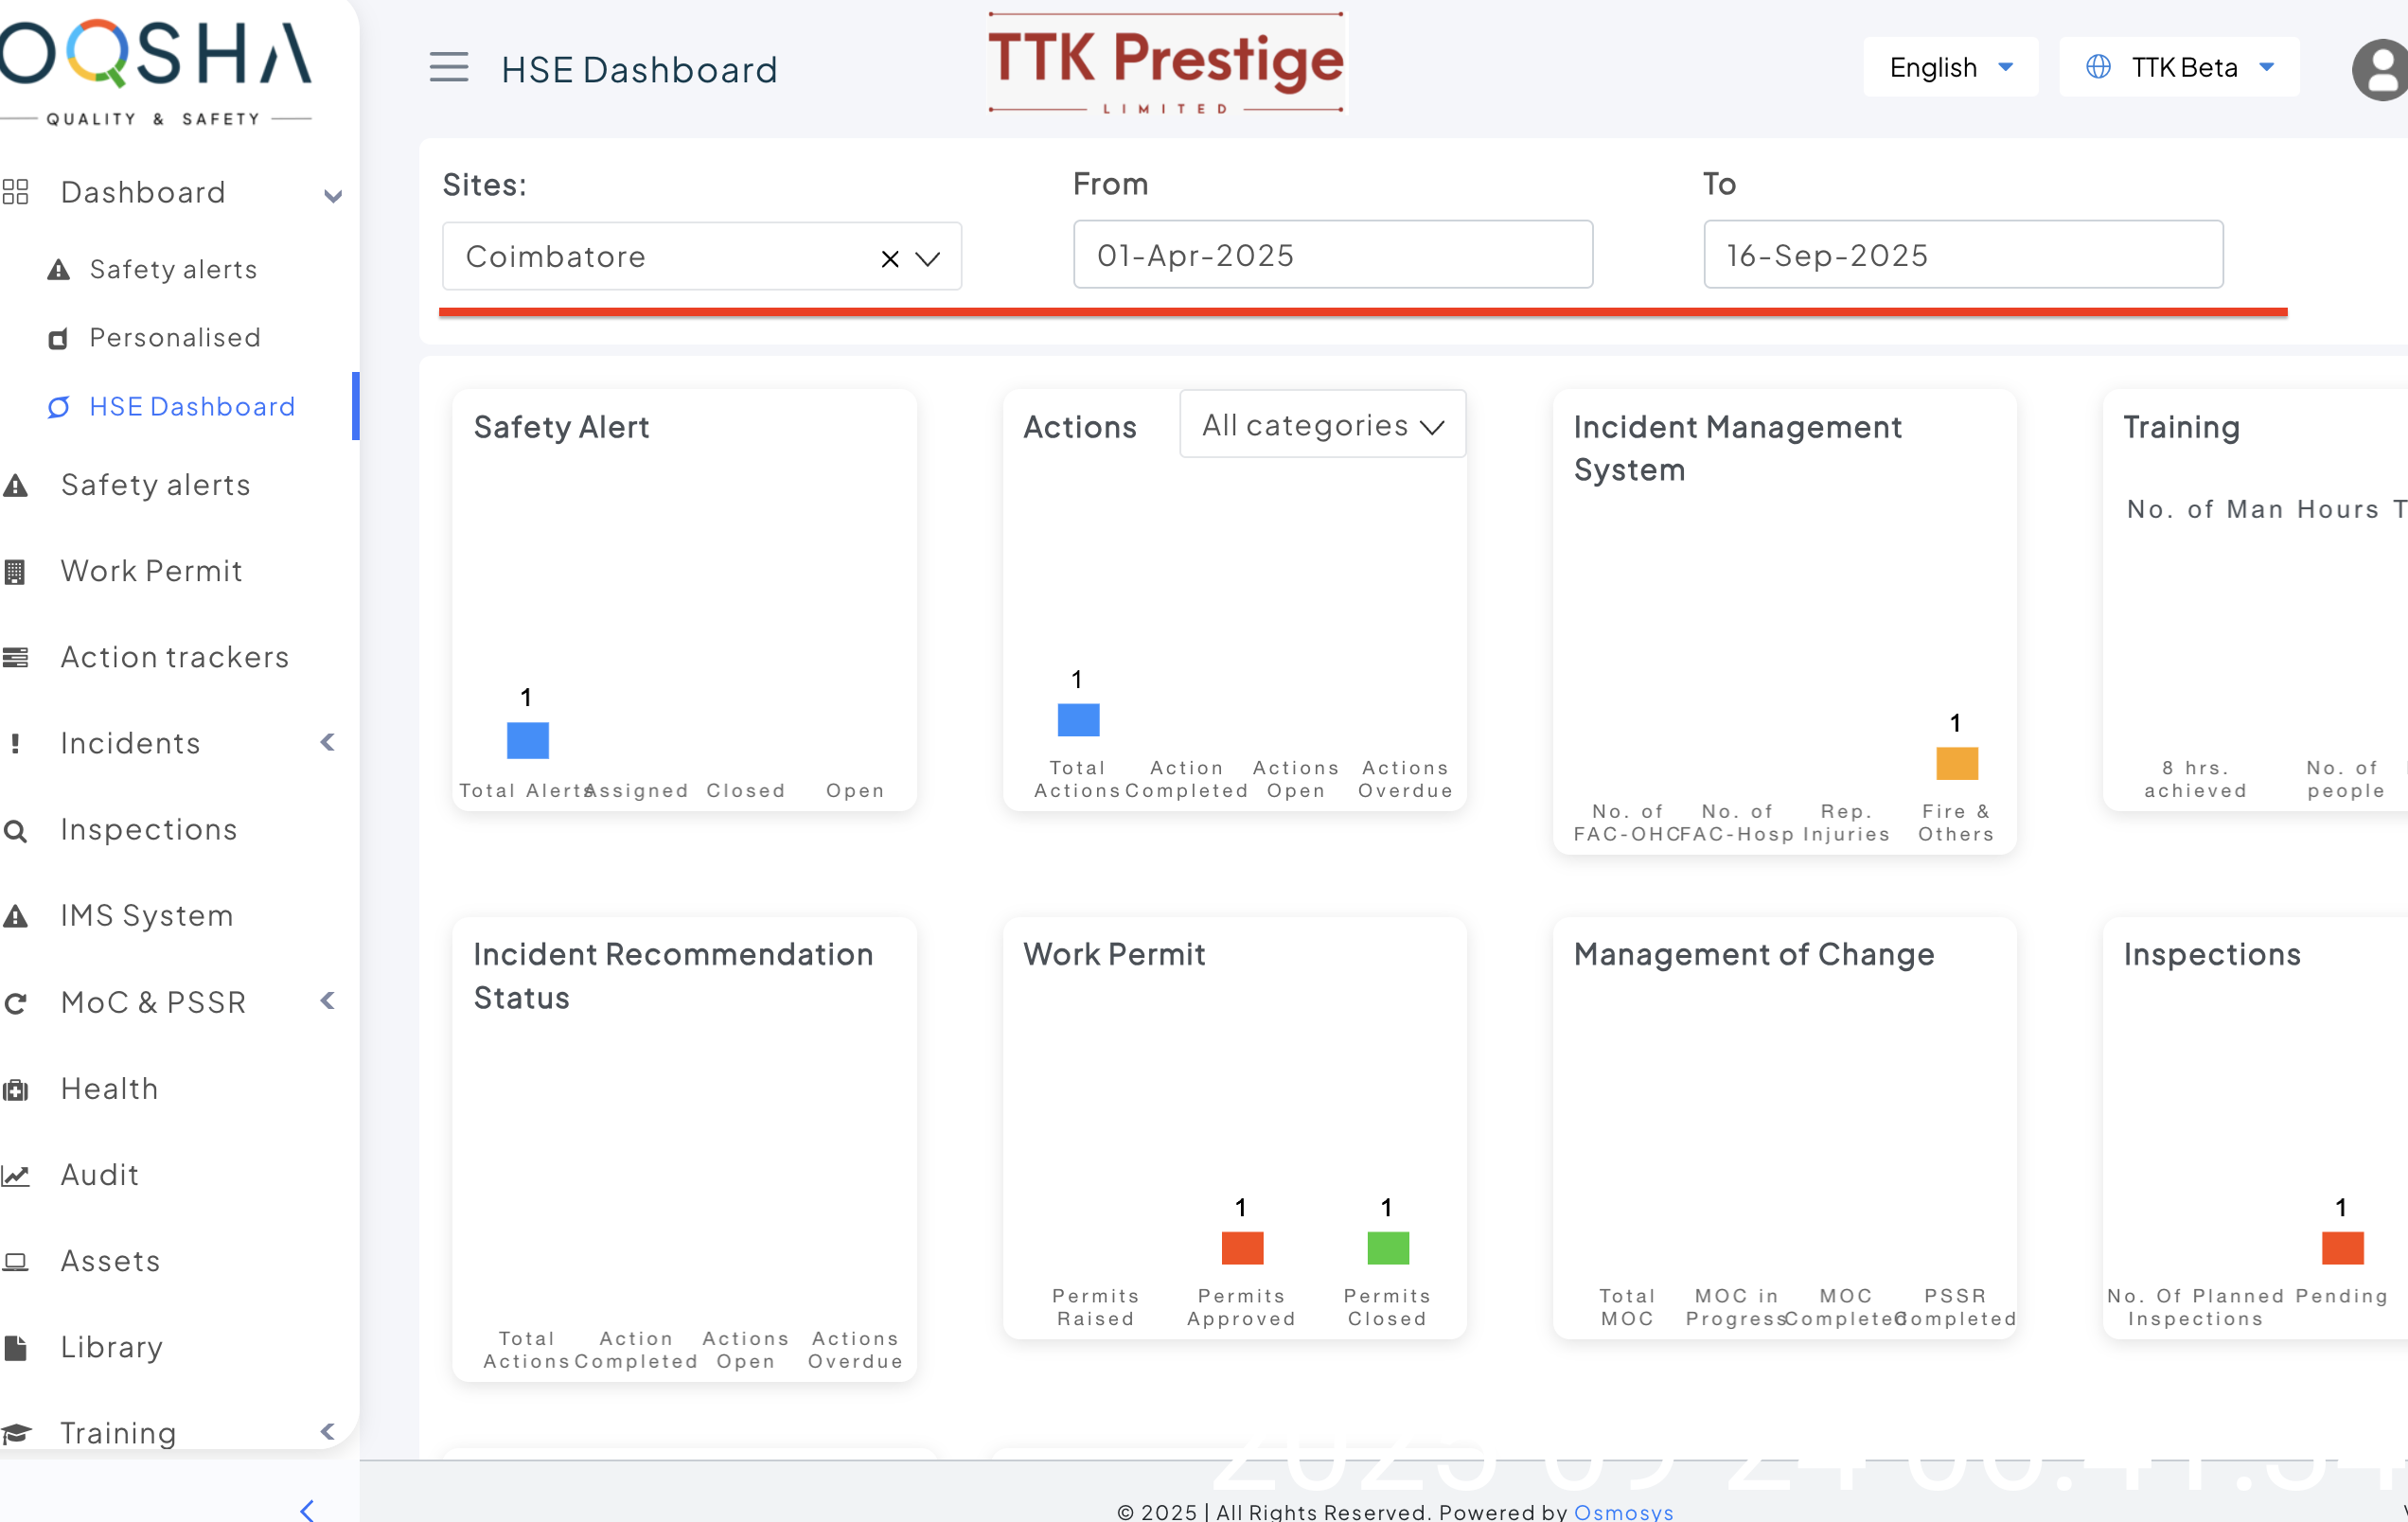Click the Inspections magnifier icon
The width and height of the screenshot is (2408, 1522).
click(x=15, y=830)
